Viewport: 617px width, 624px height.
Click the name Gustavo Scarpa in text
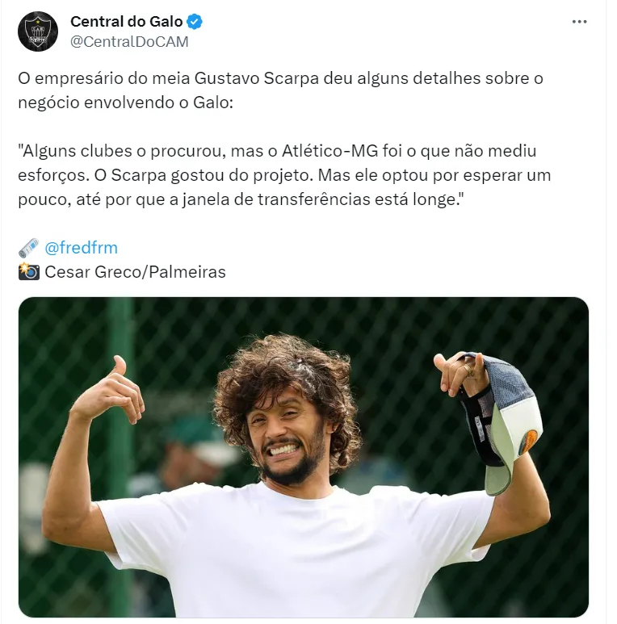257,78
